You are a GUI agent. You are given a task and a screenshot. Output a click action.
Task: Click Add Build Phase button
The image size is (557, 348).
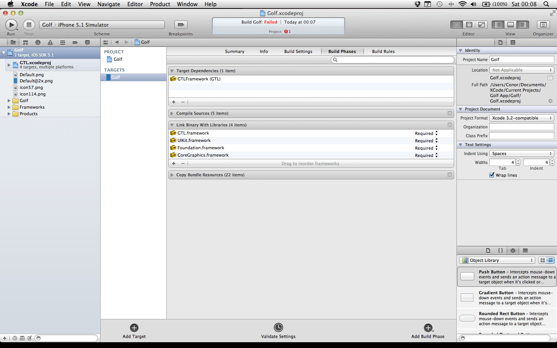tap(428, 331)
